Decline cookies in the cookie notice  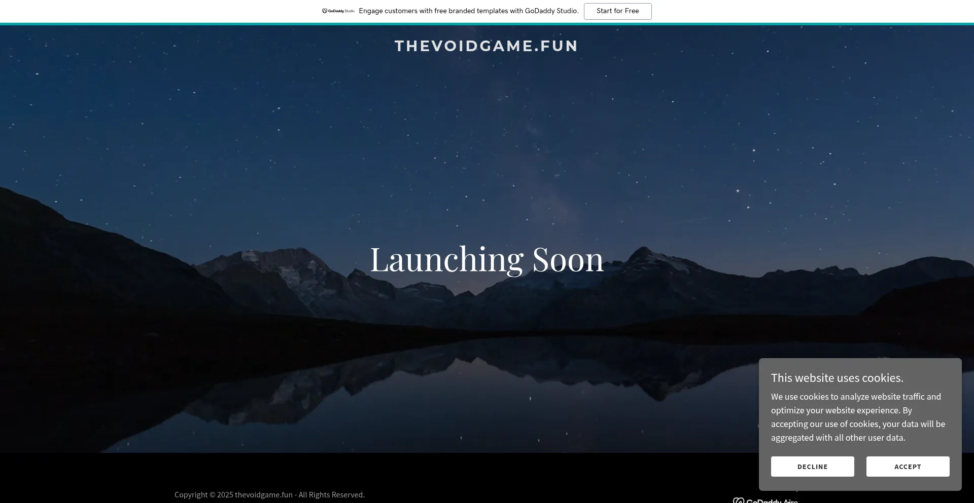[x=812, y=467]
